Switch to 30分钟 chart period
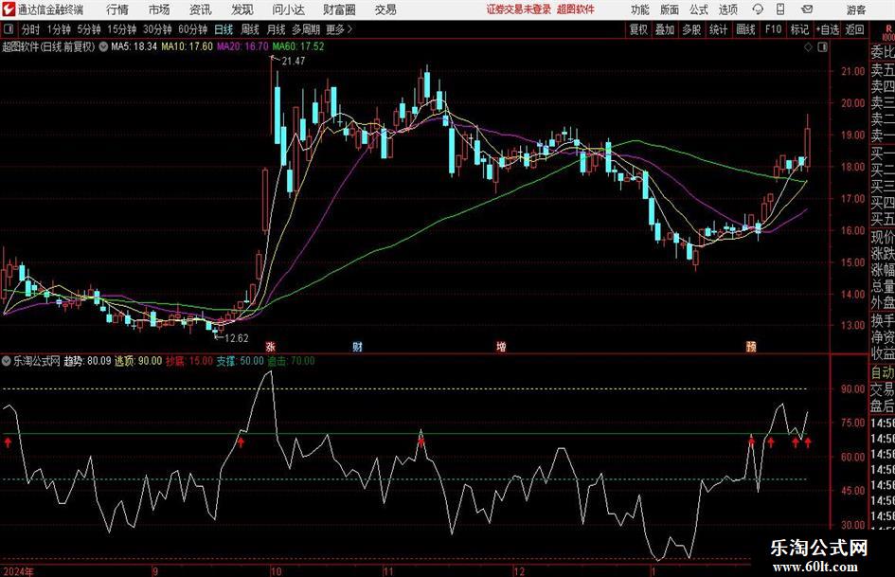 (157, 29)
